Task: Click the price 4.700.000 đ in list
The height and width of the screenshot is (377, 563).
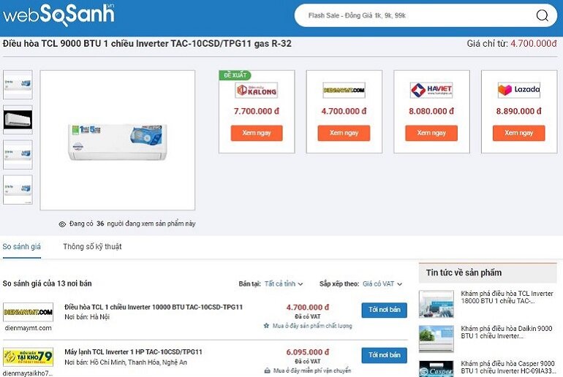Action: pyautogui.click(x=307, y=308)
